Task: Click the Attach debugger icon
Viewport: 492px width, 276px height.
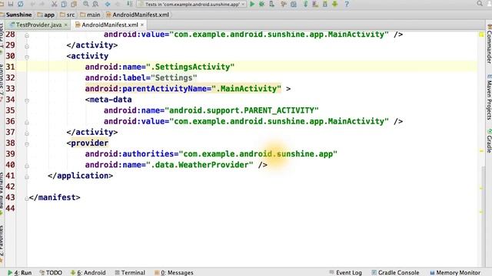Action: (x=271, y=4)
